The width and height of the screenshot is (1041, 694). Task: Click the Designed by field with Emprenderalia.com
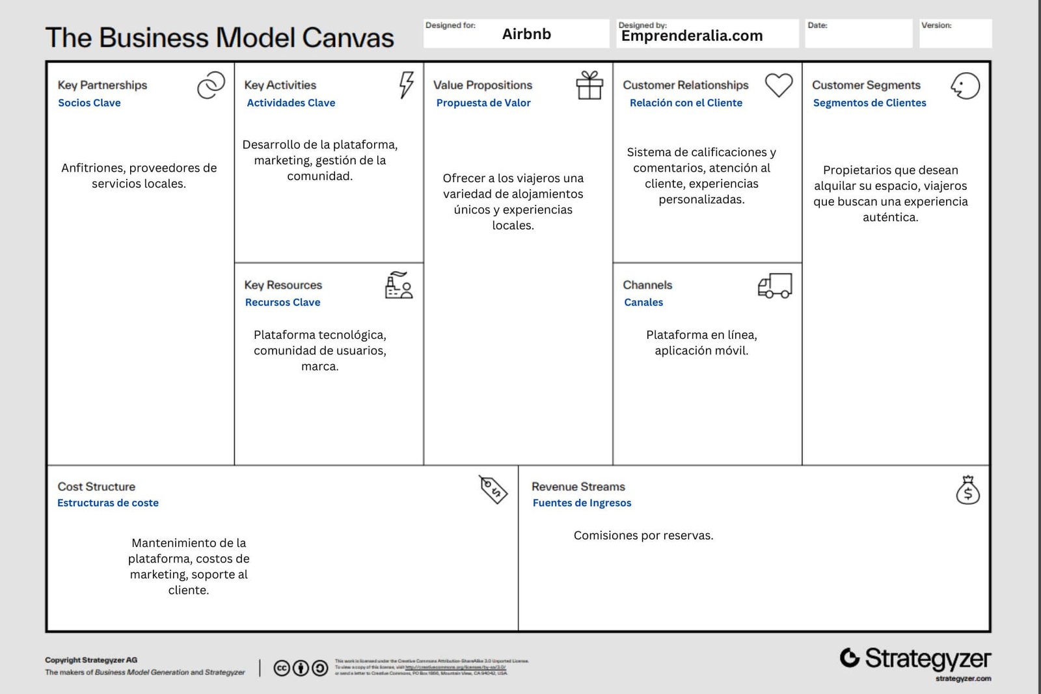pos(707,33)
